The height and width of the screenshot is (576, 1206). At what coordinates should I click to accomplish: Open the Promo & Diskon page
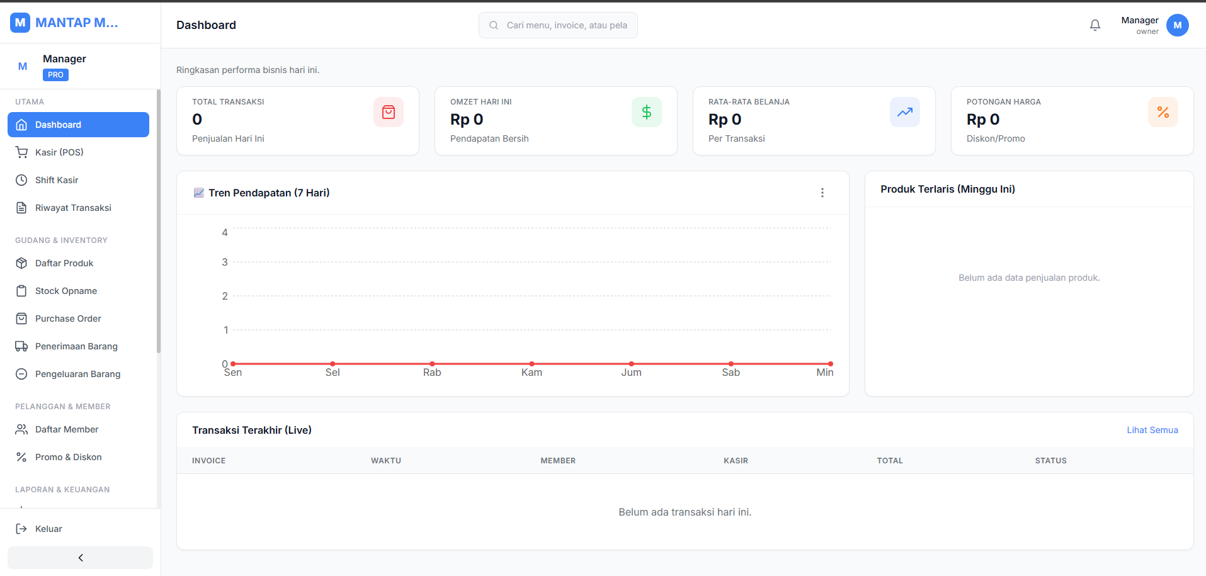78,457
